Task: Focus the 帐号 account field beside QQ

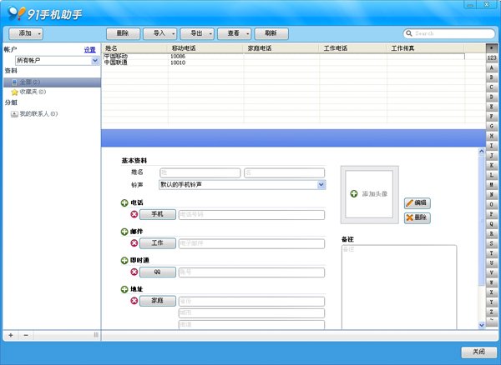Action: 252,272
